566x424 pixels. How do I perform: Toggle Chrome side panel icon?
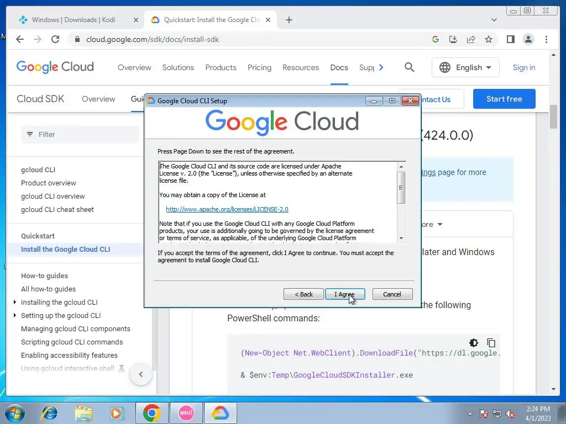(x=510, y=39)
